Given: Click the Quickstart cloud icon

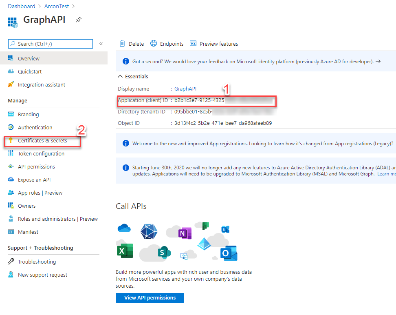Looking at the screenshot, I should pyautogui.click(x=11, y=71).
